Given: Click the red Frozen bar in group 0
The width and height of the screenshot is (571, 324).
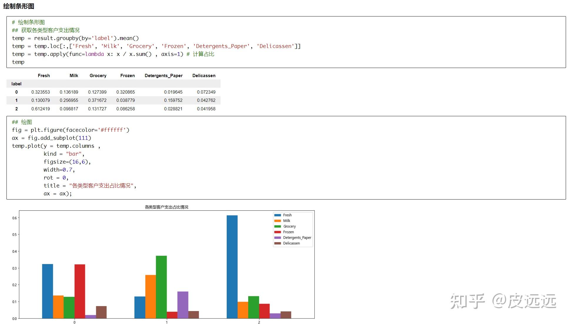Looking at the screenshot, I should click(x=80, y=291).
